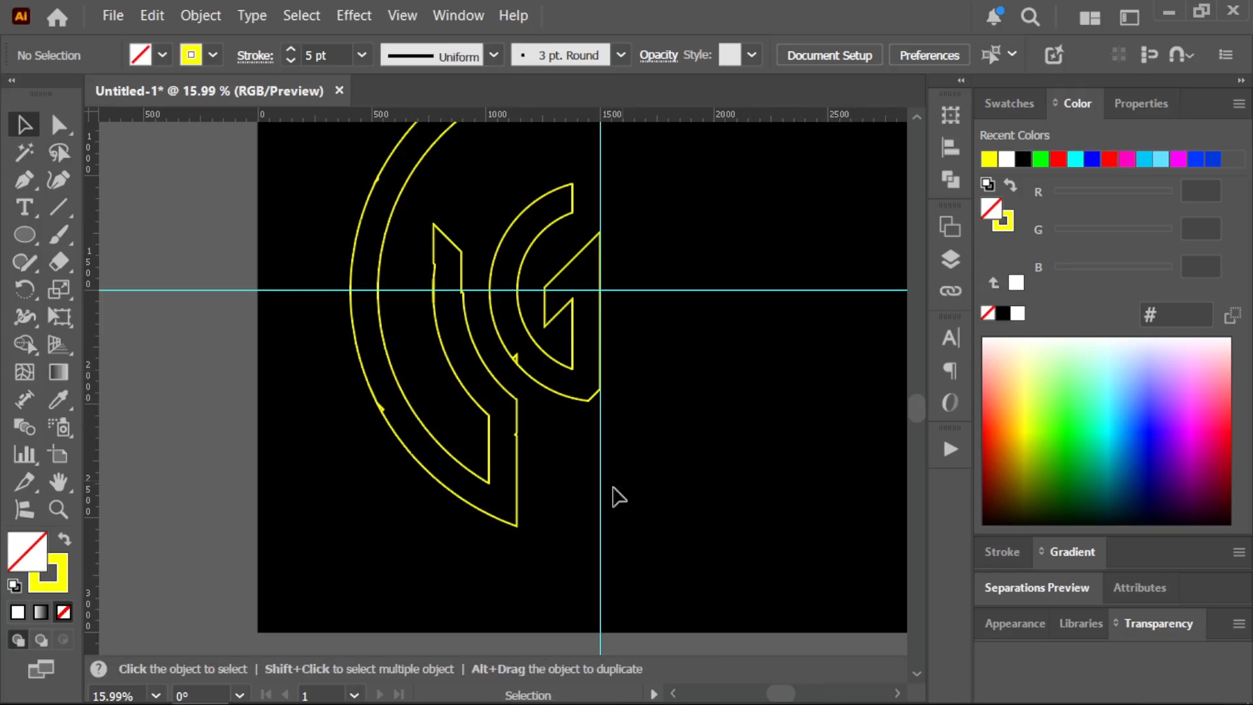Apply solid Color mode in toolbar
Screen dimensions: 1253x705
18,612
